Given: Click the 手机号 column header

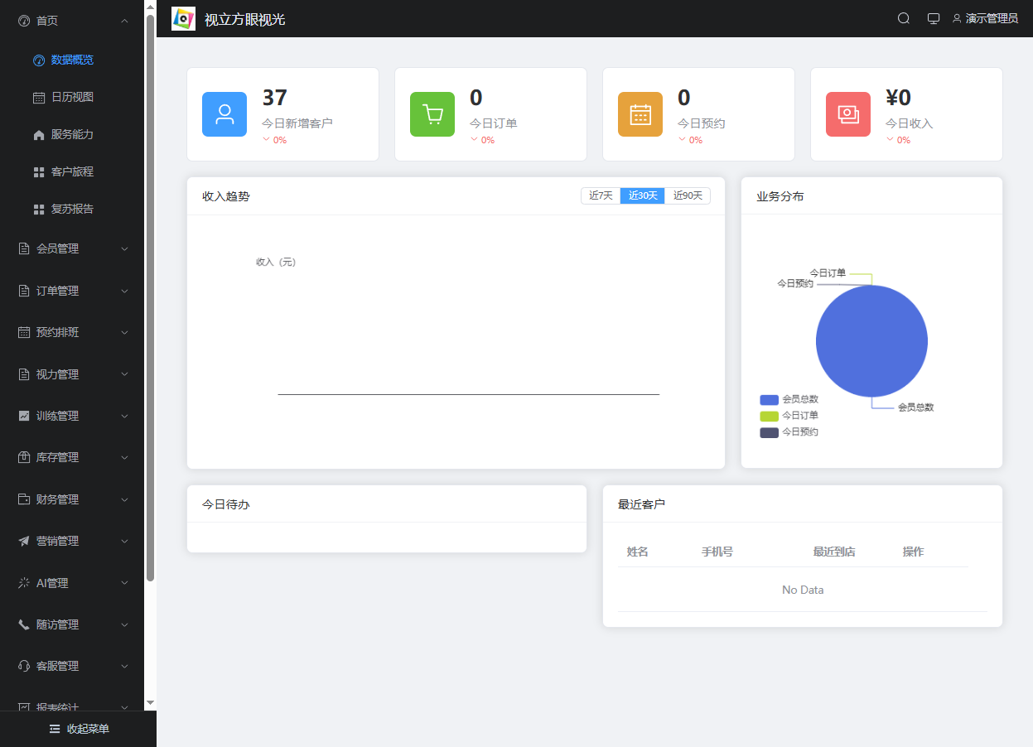Looking at the screenshot, I should (x=717, y=552).
